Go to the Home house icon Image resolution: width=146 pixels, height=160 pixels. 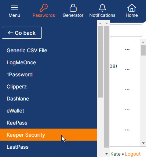[x=132, y=8]
